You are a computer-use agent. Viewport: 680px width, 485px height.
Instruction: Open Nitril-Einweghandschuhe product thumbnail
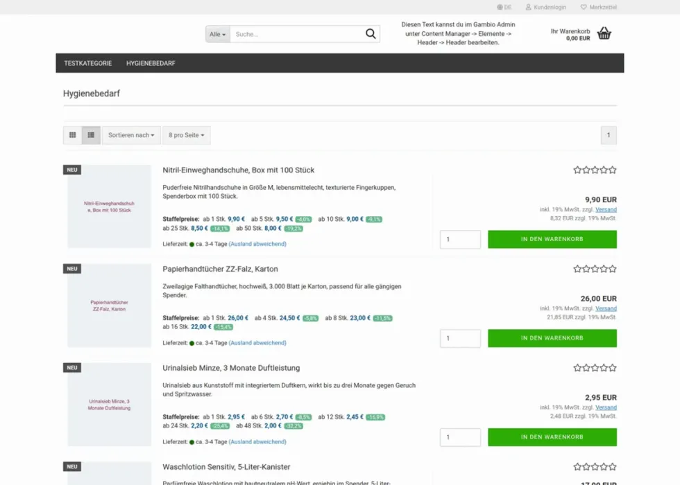(110, 206)
